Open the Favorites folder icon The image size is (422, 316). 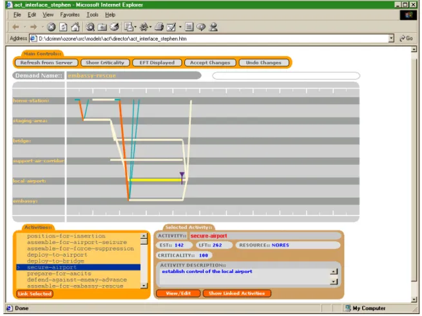[102, 27]
